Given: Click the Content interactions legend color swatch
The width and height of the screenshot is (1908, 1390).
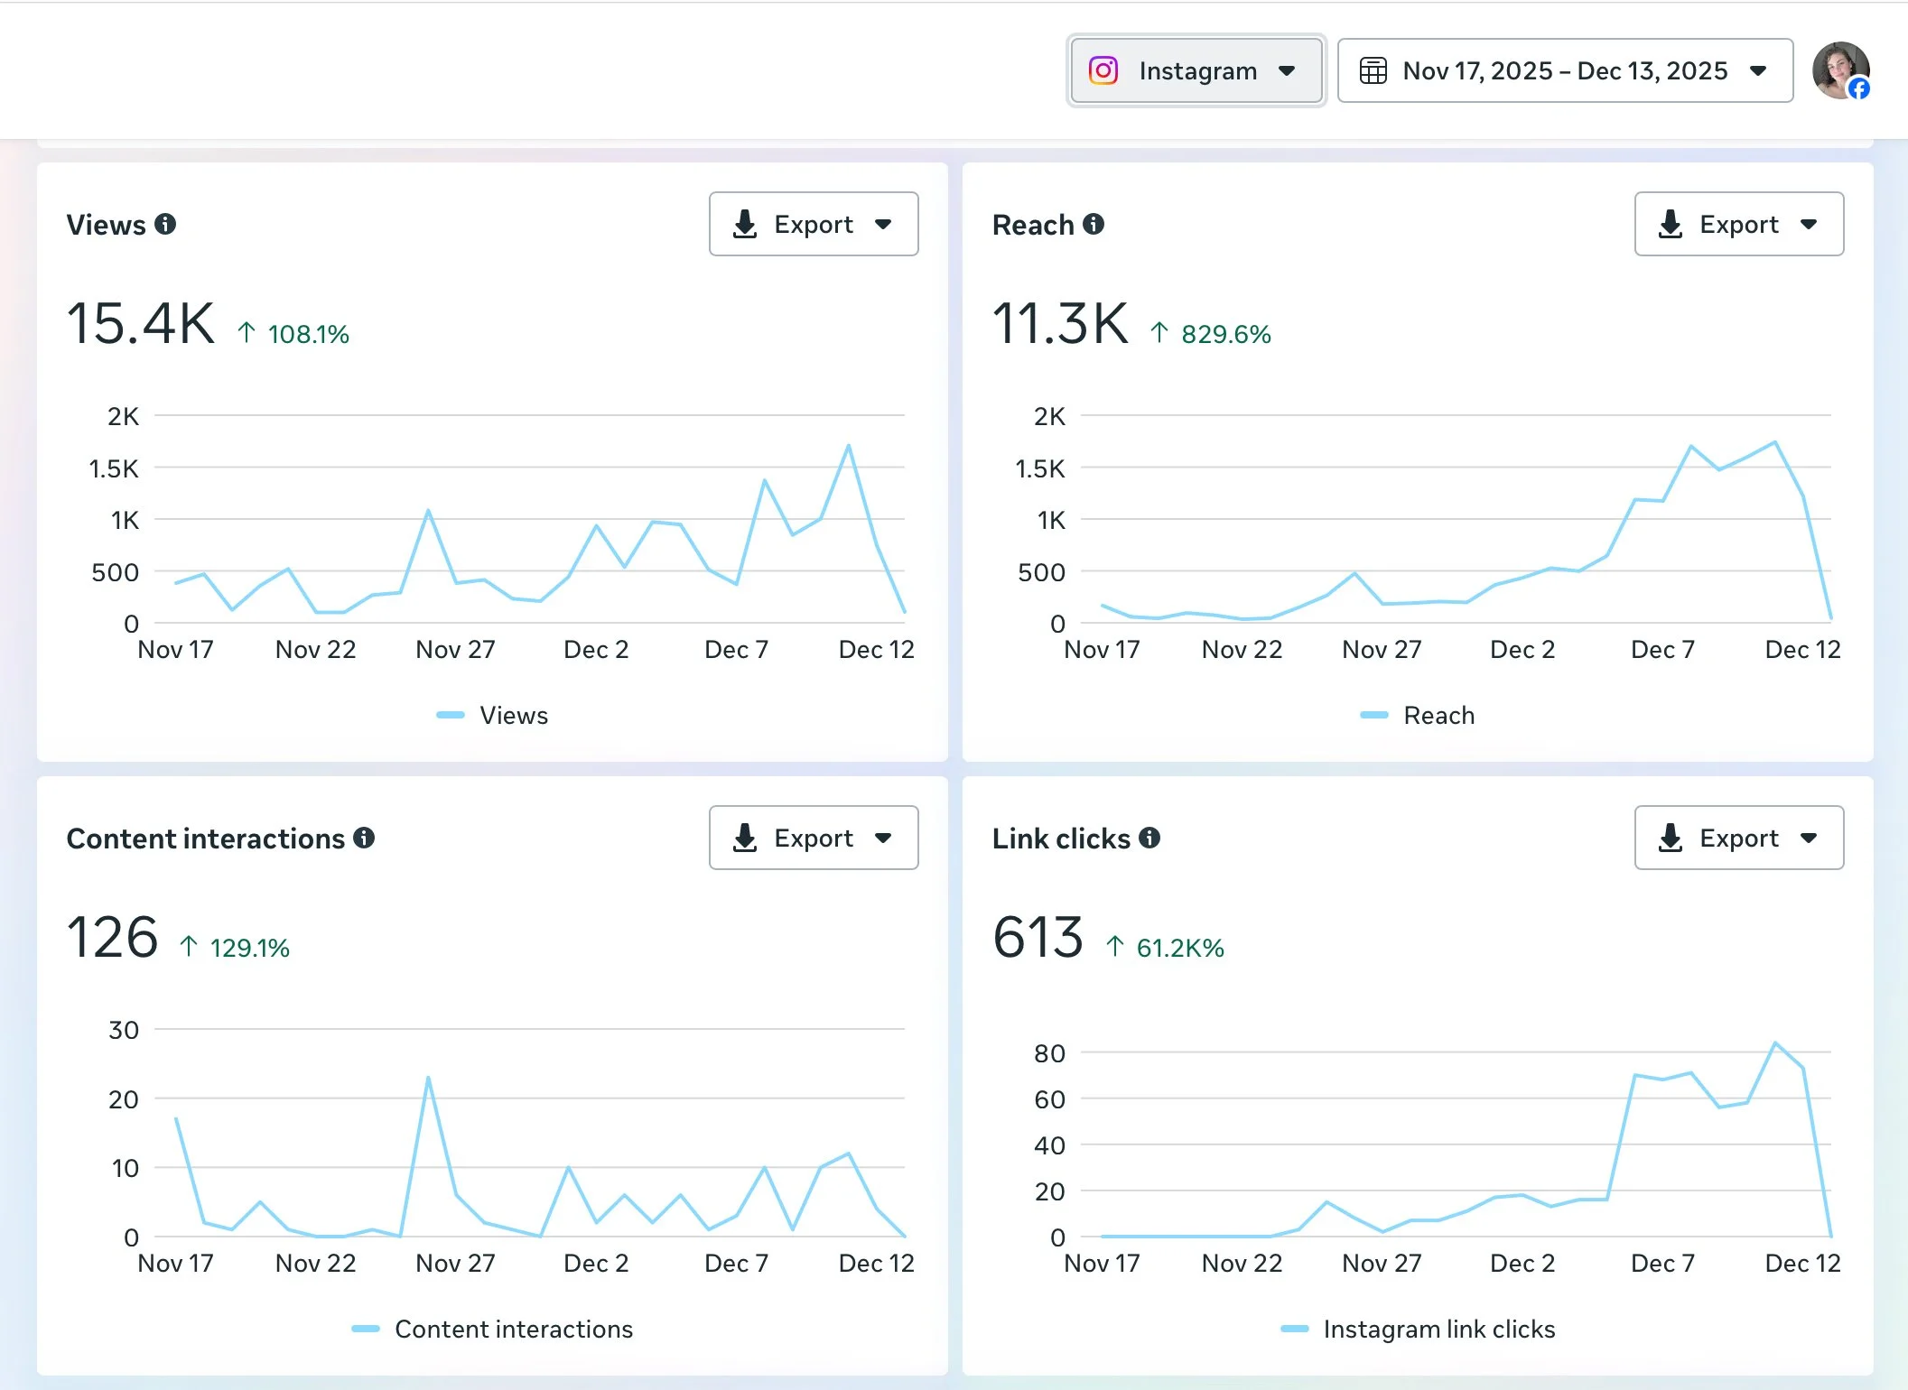Looking at the screenshot, I should click(366, 1329).
